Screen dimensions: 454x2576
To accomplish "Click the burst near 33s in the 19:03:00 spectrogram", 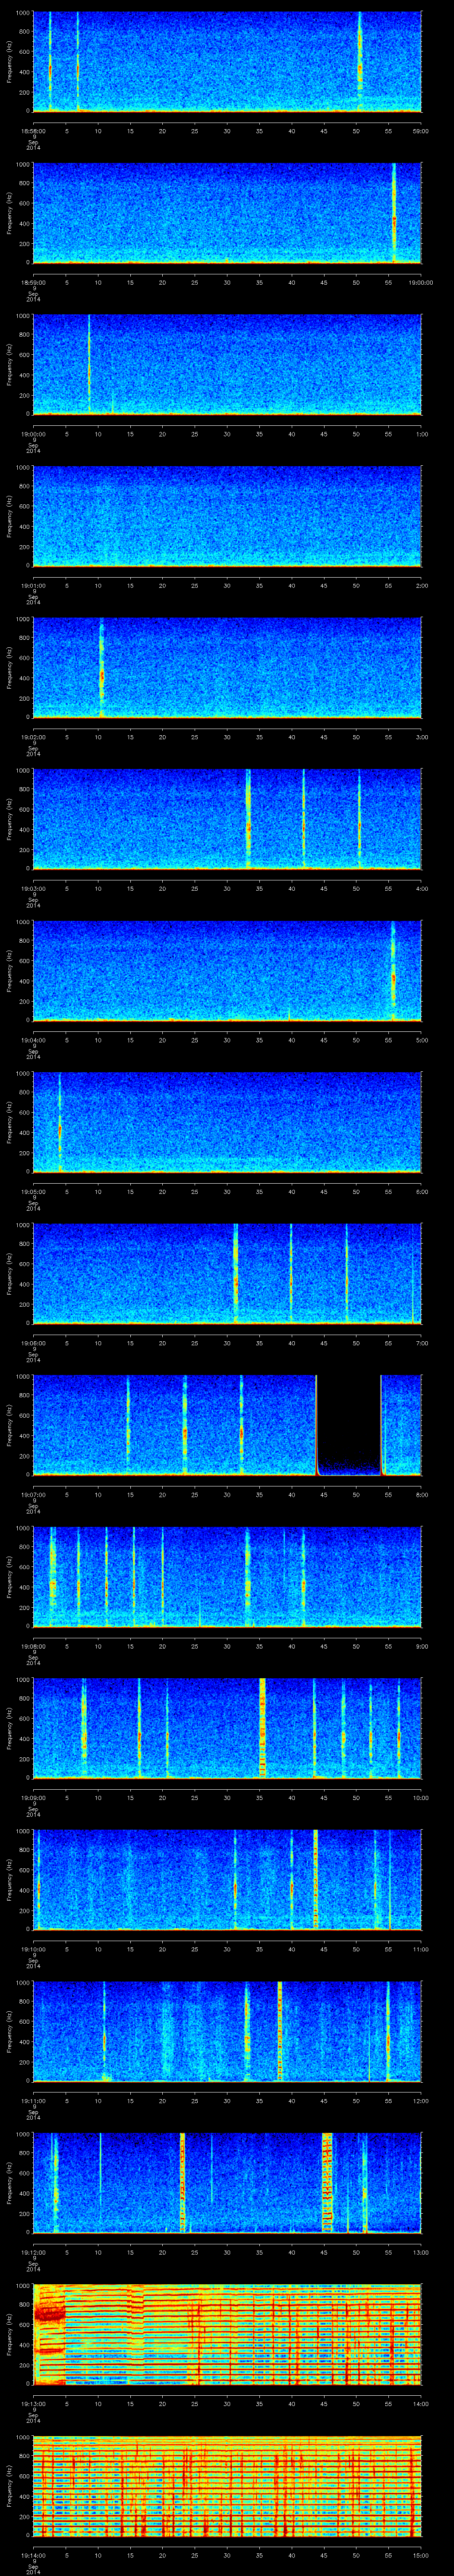I will 247,818.
